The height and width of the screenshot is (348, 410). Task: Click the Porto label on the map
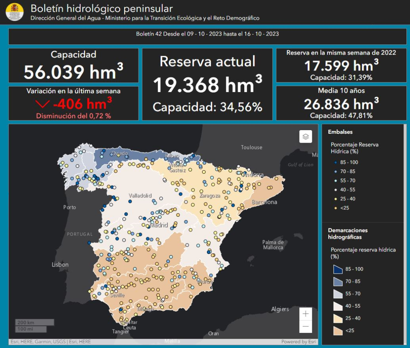(70, 207)
